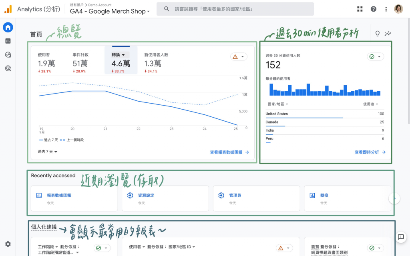Open the Home icon in sidebar

click(8, 28)
